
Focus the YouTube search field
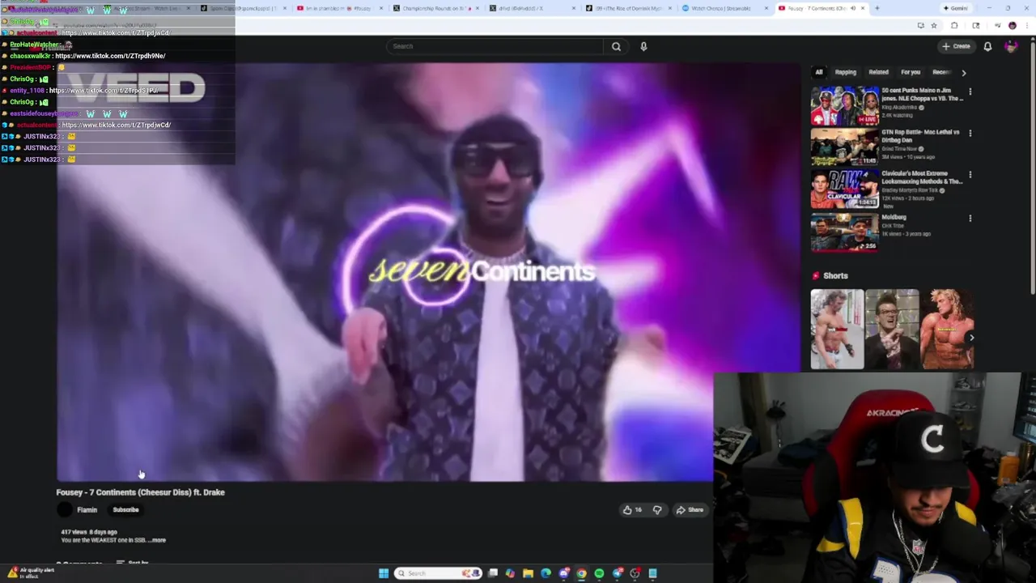495,46
